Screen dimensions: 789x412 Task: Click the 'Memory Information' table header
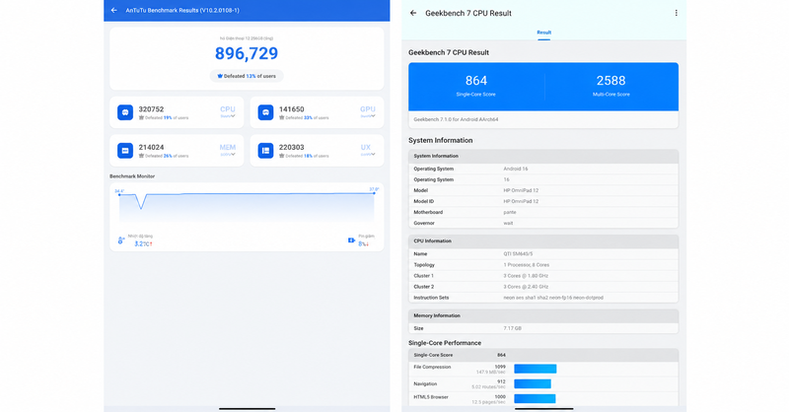click(x=543, y=316)
